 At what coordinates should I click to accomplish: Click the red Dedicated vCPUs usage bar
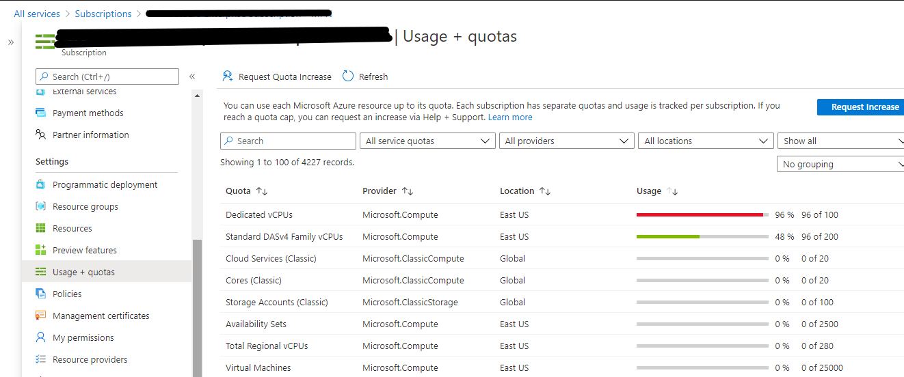coord(702,214)
